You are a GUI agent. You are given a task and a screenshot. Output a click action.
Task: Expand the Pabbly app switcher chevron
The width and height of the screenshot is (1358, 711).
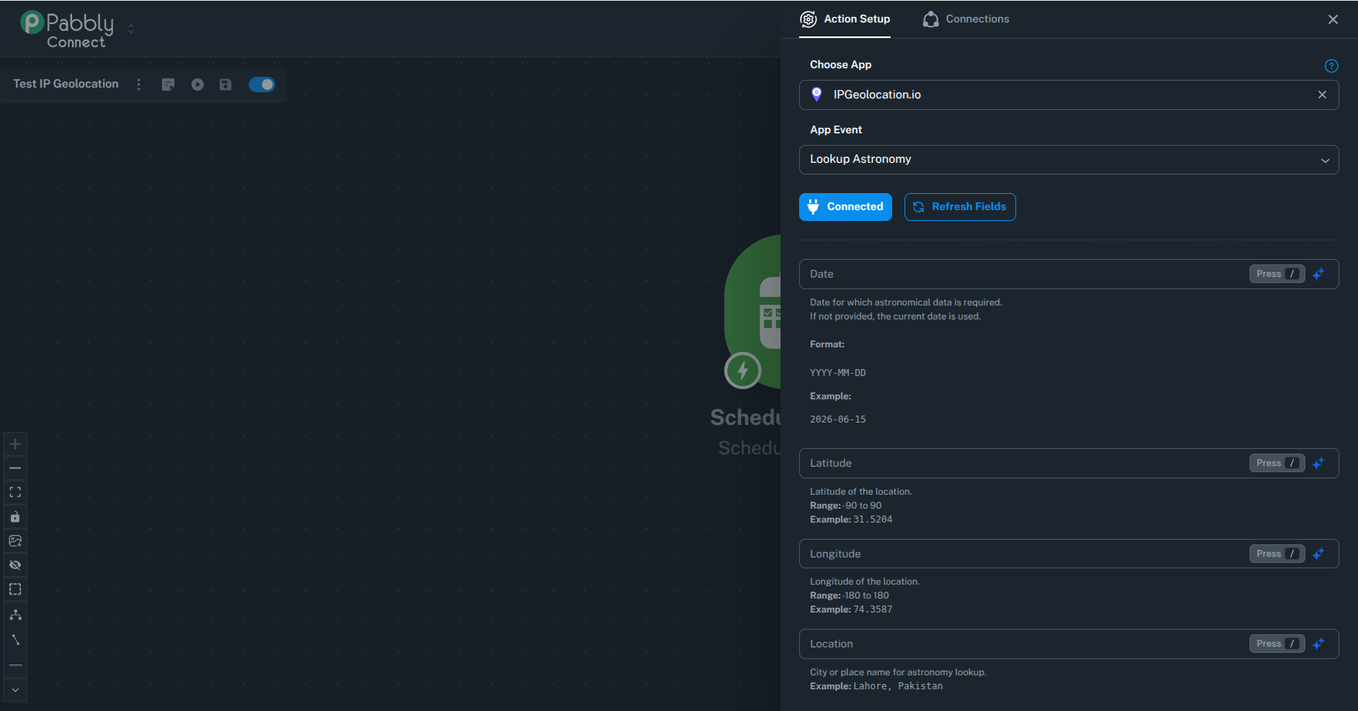pyautogui.click(x=131, y=29)
